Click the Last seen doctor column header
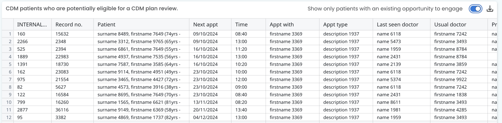This screenshot has height=123, width=502. (x=397, y=25)
